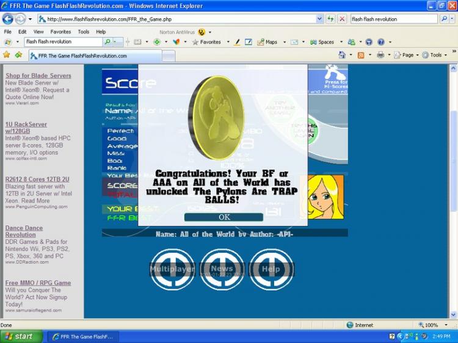This screenshot has width=458, height=343.
Task: Expand the toolbar Favorites dropdown arrow
Action: tap(228, 42)
